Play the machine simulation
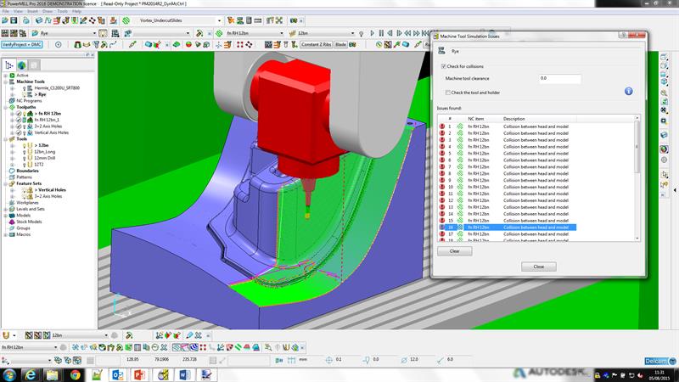 (x=372, y=33)
